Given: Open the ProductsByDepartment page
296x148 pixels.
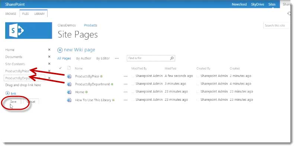Looking at the screenshot, I should (92, 84).
